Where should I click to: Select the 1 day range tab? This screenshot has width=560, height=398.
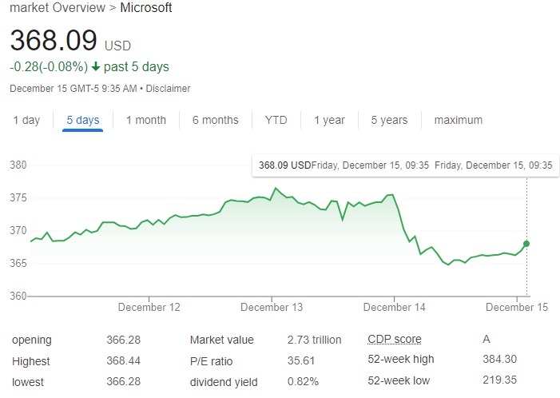27,120
